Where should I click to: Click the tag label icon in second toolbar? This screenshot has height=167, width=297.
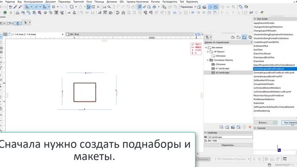tap(51, 13)
